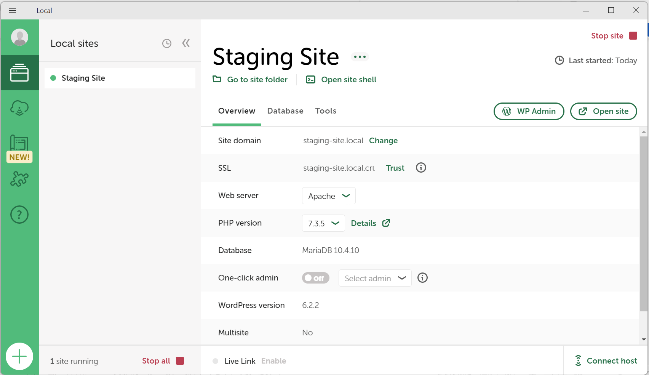Collapse the Local sites panel
Viewport: 649px width, 375px height.
click(x=186, y=43)
